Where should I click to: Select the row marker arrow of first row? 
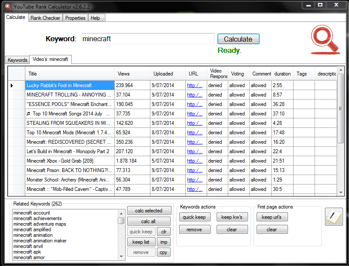click(x=12, y=85)
